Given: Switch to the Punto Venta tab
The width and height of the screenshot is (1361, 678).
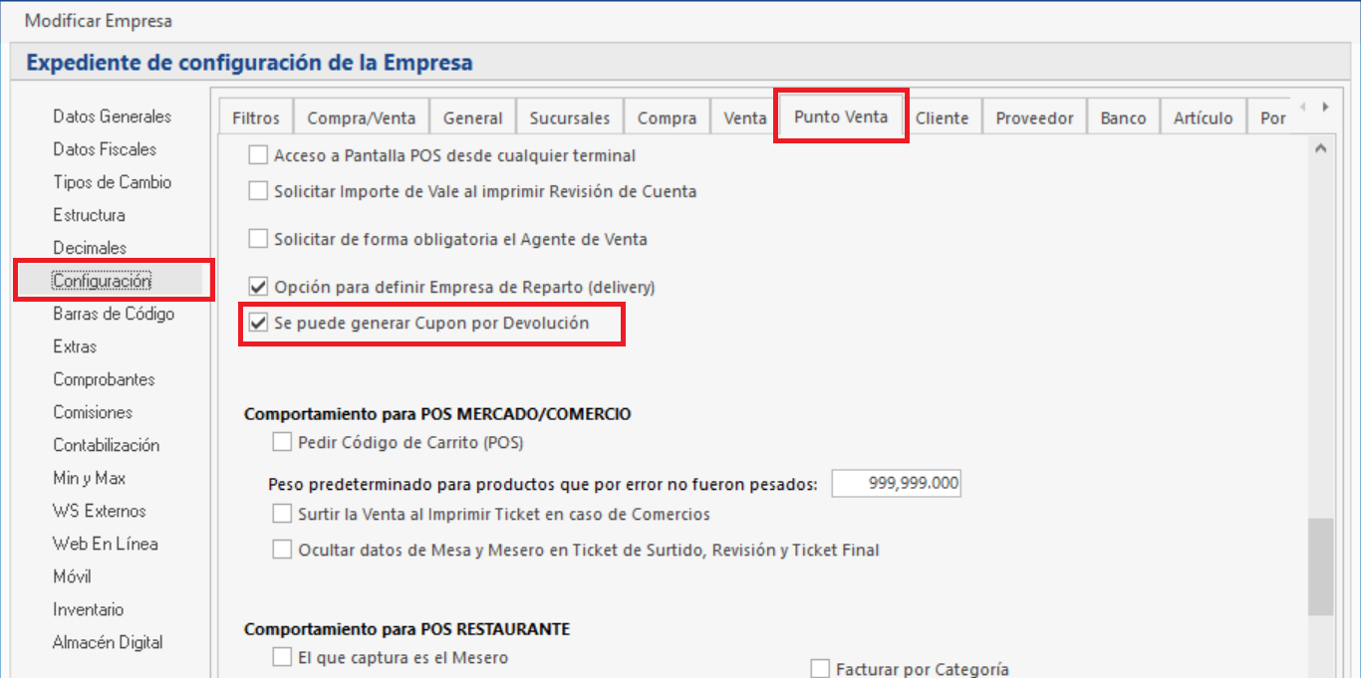Looking at the screenshot, I should (x=840, y=116).
